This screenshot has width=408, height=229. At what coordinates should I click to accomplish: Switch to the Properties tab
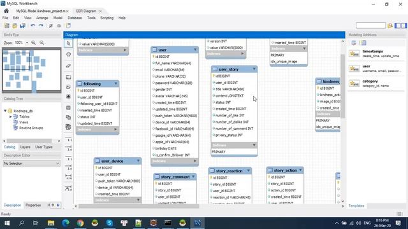pyautogui.click(x=33, y=205)
